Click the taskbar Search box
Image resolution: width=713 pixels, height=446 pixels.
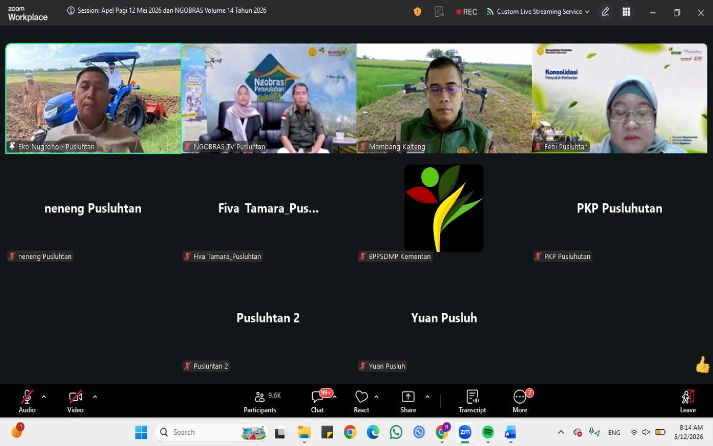click(x=211, y=432)
